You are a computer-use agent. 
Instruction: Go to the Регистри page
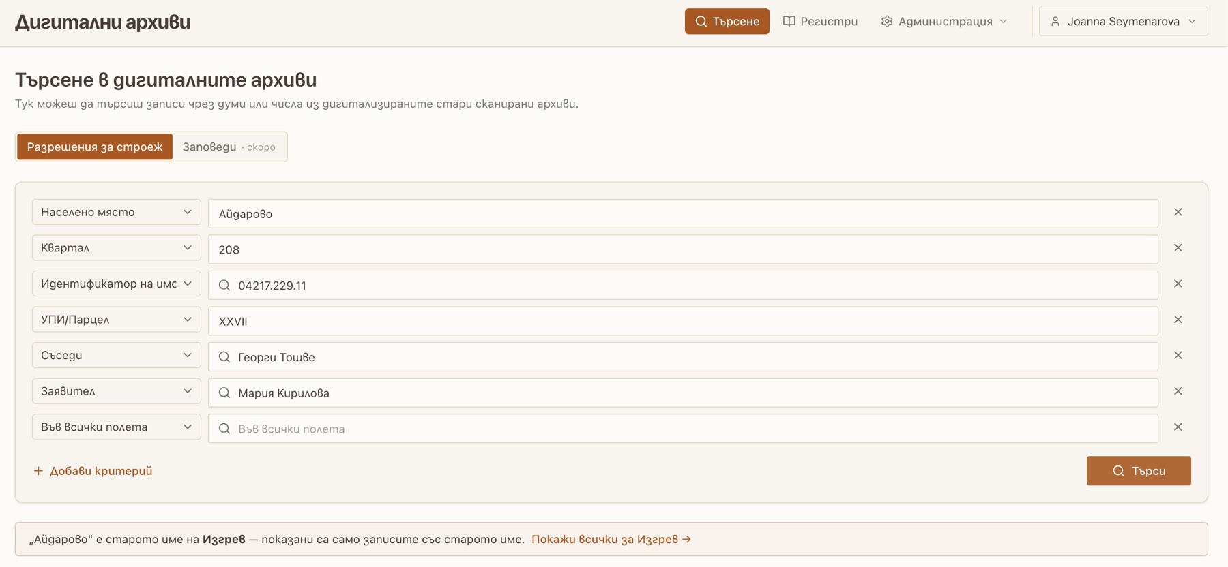pos(820,22)
